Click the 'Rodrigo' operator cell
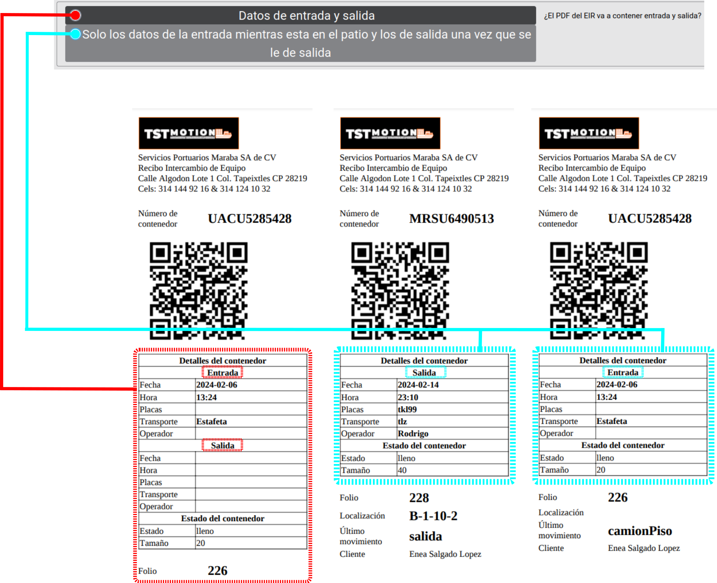 tap(413, 433)
